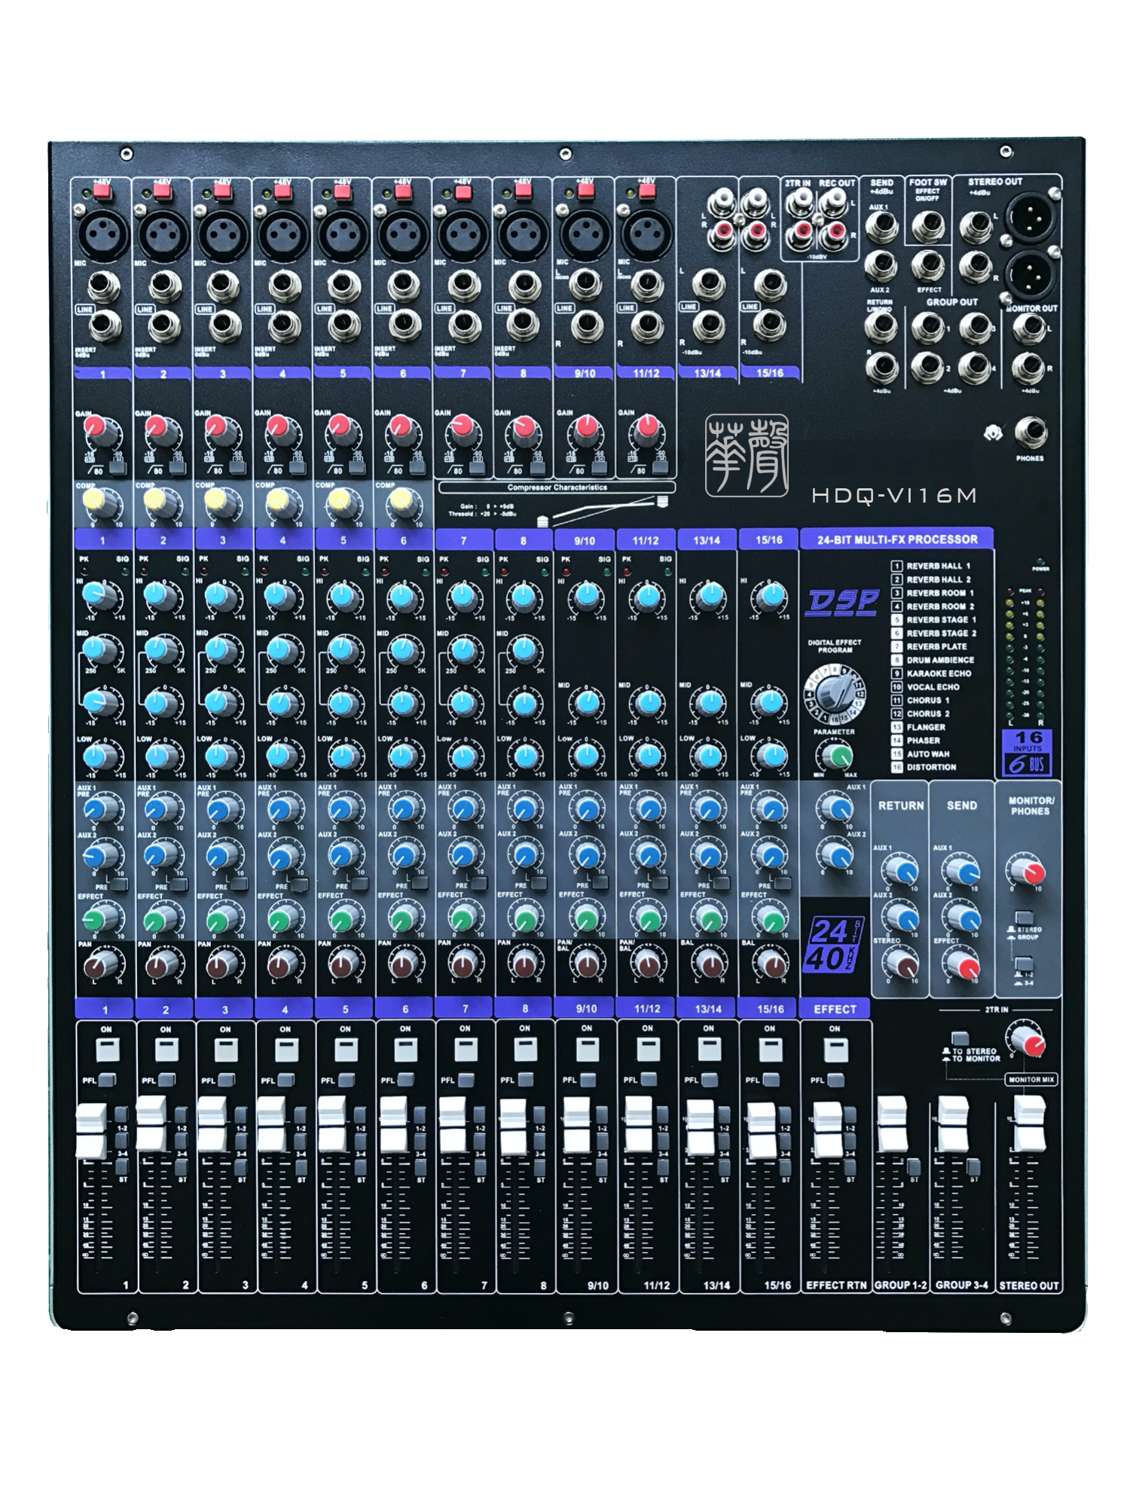Adjust the AUX 1 knob on channel 7
Viewport: 1130px width, 1507px height.
463,809
